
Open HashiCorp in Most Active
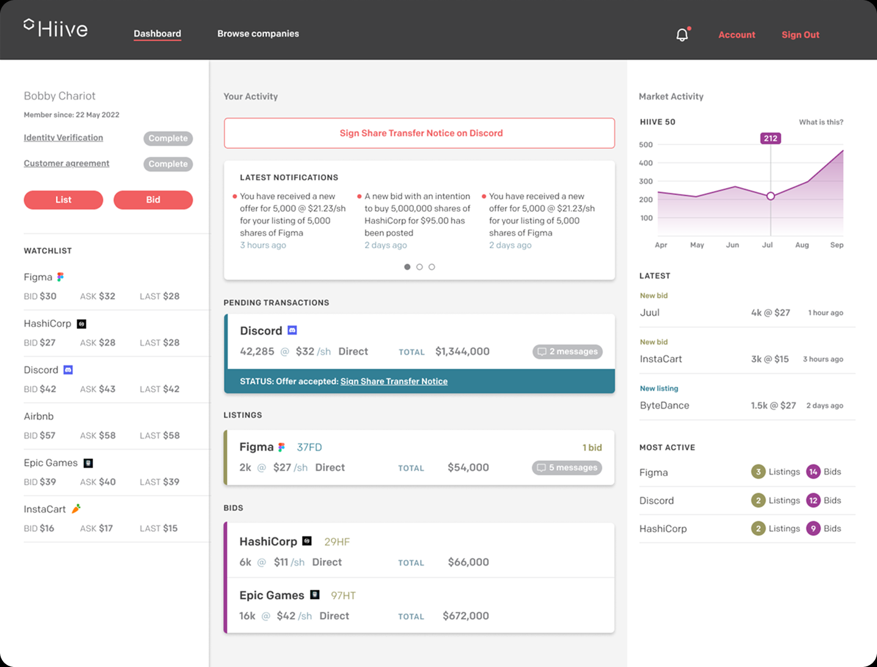tap(663, 528)
